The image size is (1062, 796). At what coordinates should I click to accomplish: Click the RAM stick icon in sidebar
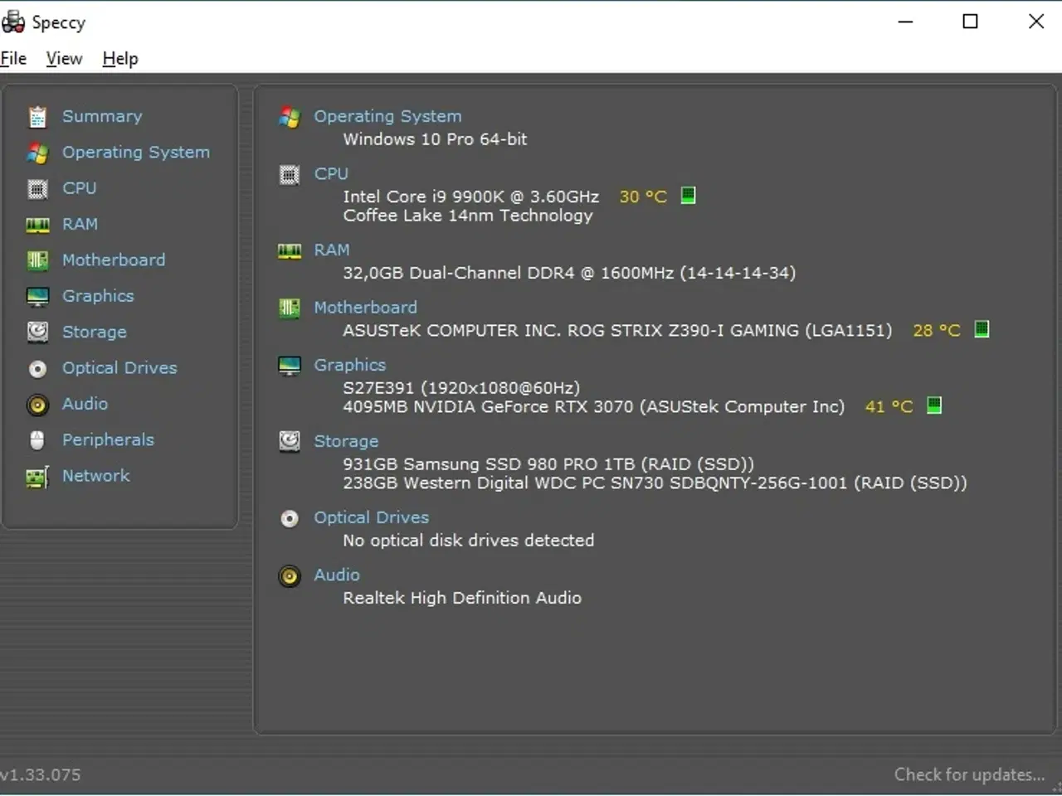(37, 225)
